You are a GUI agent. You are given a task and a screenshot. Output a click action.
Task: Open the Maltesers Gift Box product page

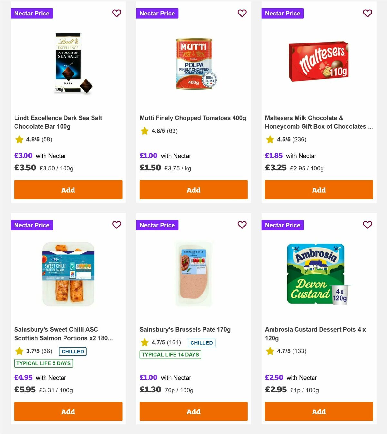click(x=319, y=122)
